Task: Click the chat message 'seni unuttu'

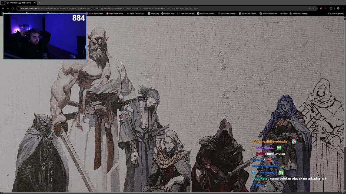Action: (x=276, y=154)
